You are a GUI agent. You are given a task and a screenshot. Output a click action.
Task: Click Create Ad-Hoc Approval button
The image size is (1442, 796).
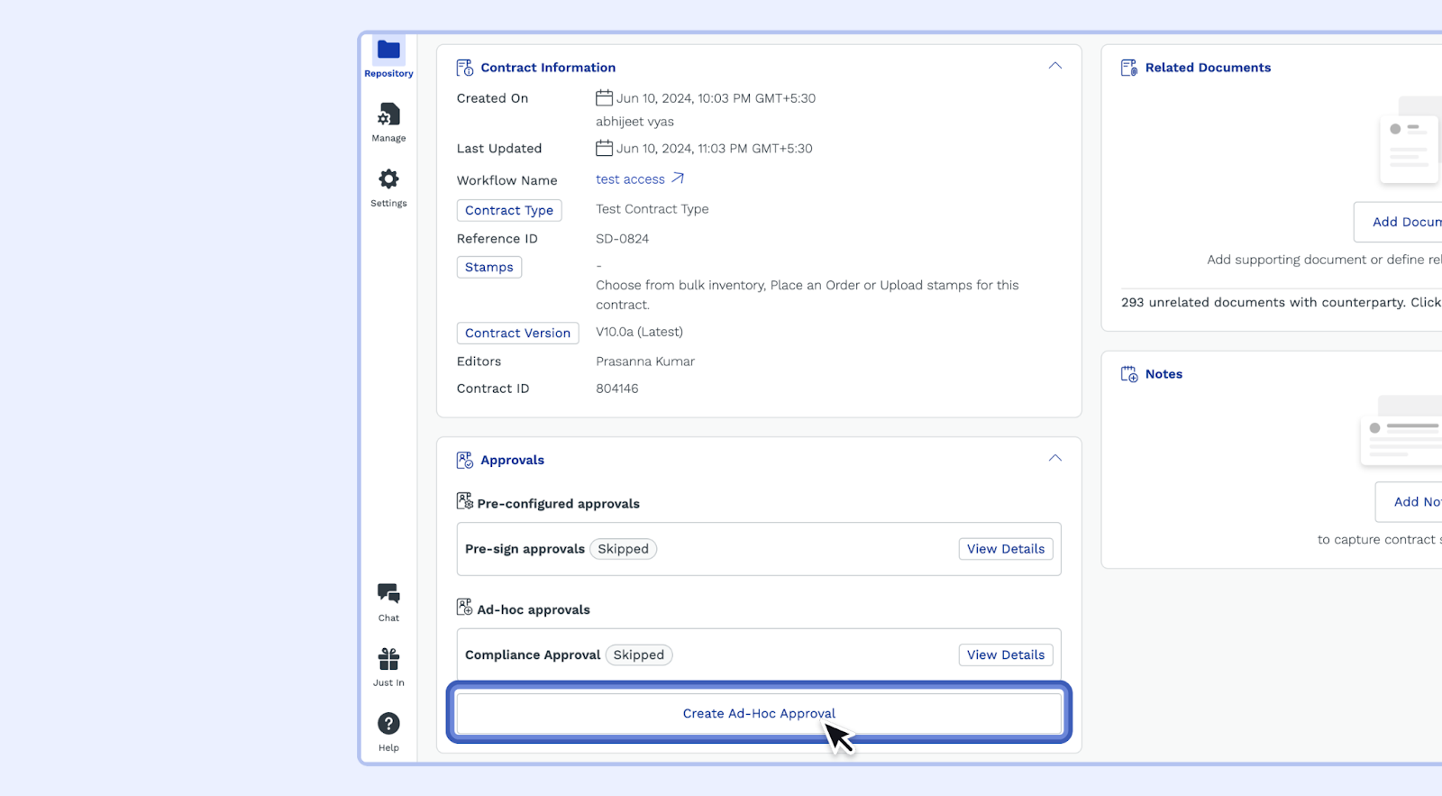point(758,713)
